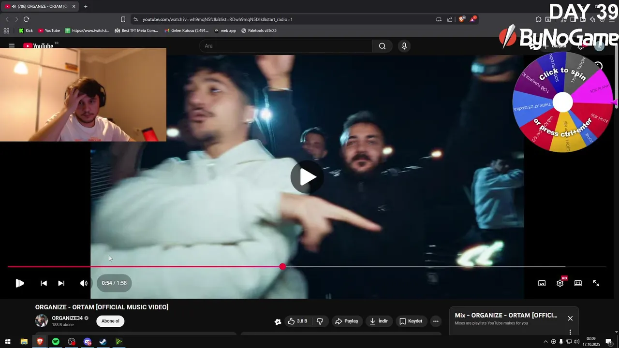
Task: Select the ORGANIZE - ORTAM browser tab
Action: pyautogui.click(x=40, y=6)
